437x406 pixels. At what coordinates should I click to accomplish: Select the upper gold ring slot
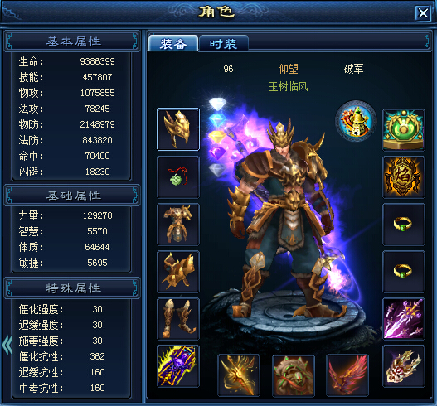404,225
